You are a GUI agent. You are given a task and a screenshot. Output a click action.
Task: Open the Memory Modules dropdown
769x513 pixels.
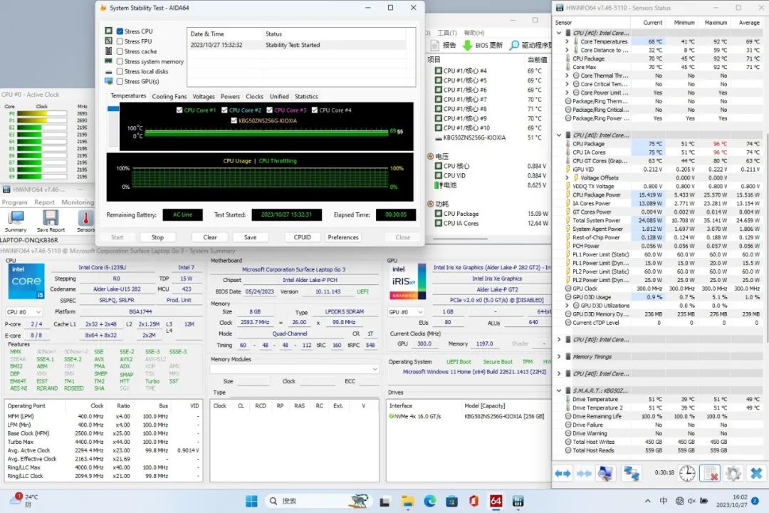[294, 368]
